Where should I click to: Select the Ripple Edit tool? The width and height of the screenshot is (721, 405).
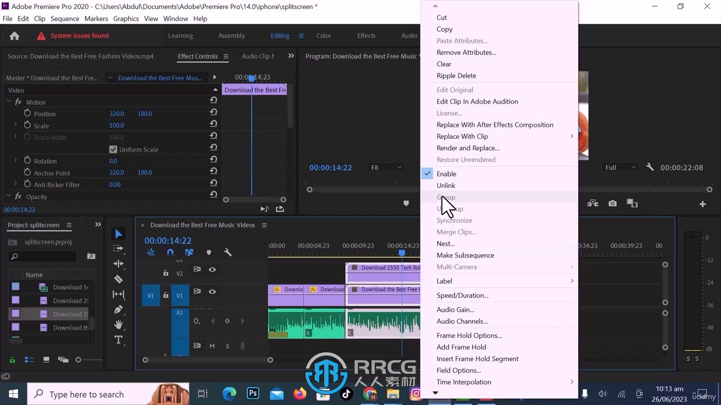118,264
